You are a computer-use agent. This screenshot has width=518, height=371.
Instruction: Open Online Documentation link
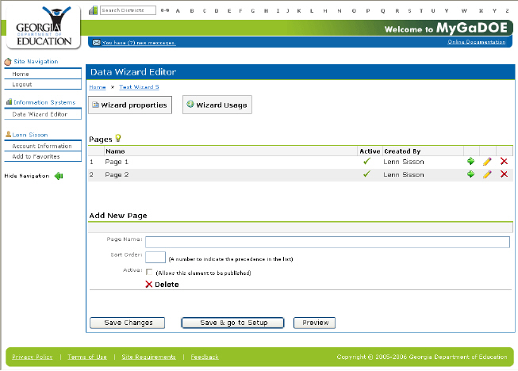pos(477,42)
